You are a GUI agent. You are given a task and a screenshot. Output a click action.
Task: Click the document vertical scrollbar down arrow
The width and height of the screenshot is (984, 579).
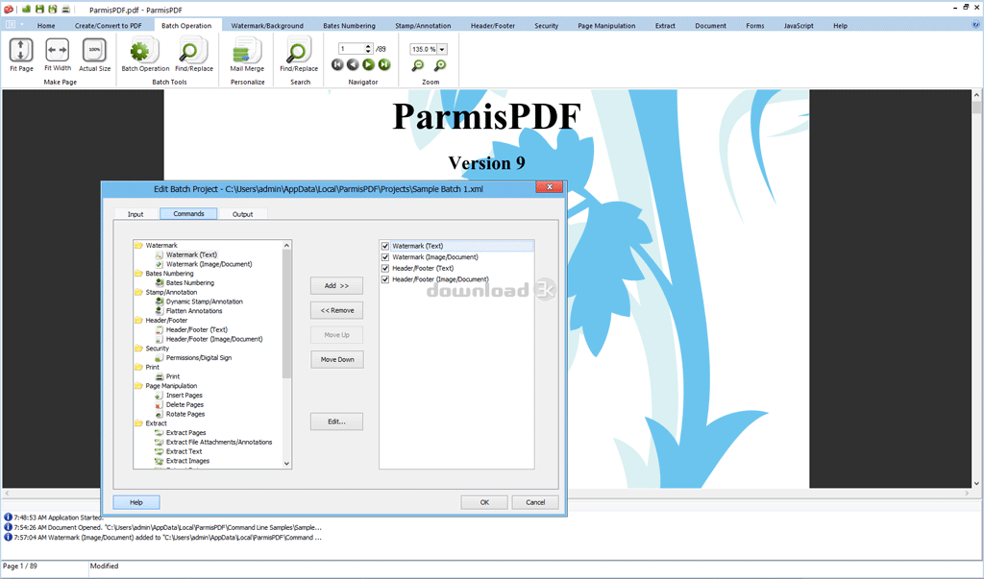(976, 484)
